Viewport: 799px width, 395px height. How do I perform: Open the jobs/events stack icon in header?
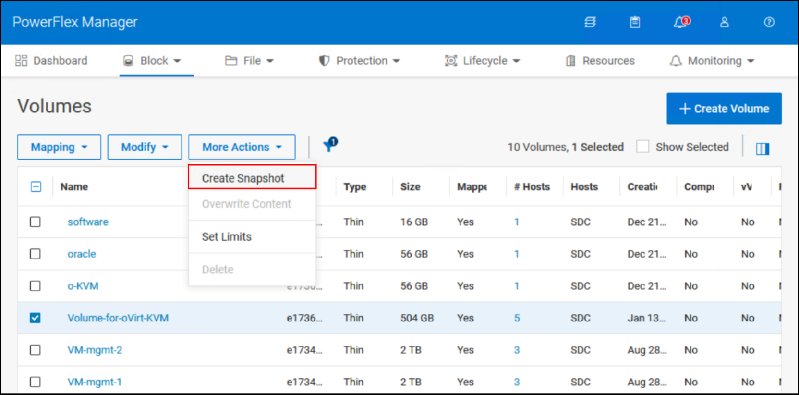click(590, 22)
